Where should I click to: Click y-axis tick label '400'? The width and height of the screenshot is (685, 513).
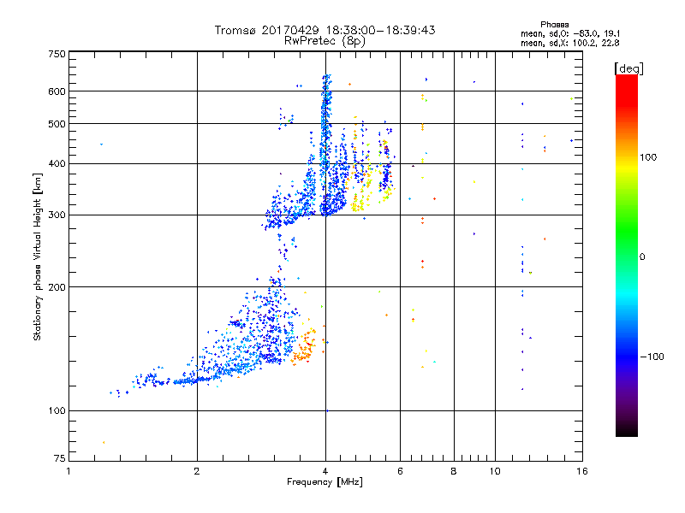[57, 163]
